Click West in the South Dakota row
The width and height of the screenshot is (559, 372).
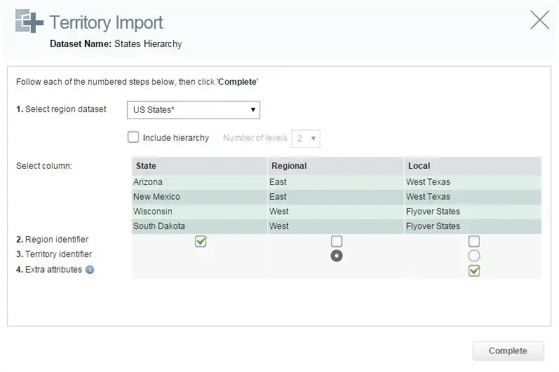336,226
